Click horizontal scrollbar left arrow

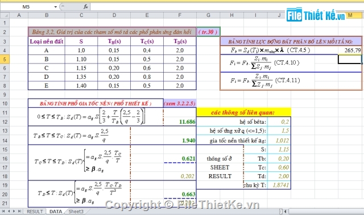pyautogui.click(x=286, y=211)
